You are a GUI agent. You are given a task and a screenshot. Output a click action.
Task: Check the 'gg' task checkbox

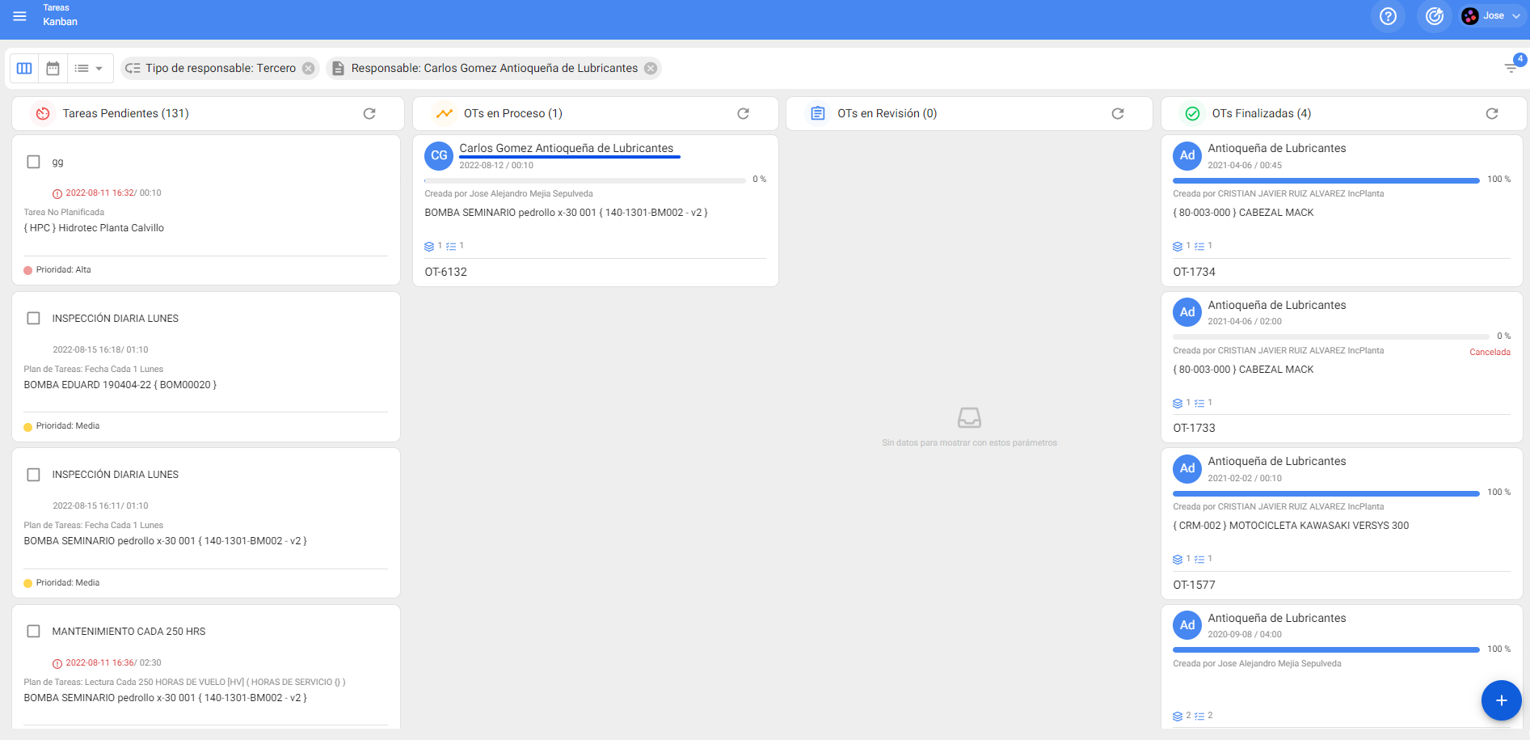(34, 162)
